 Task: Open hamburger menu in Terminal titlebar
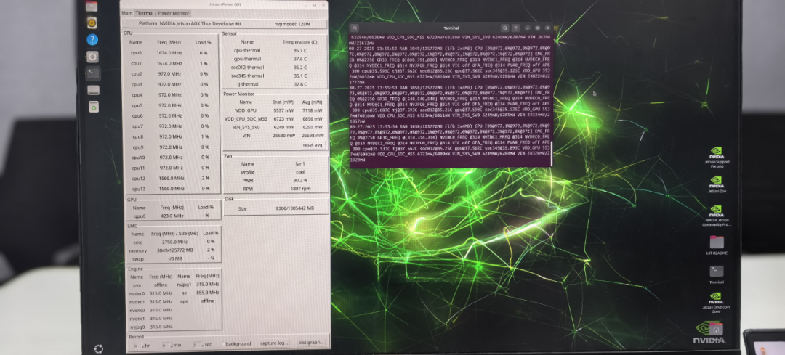click(x=515, y=28)
